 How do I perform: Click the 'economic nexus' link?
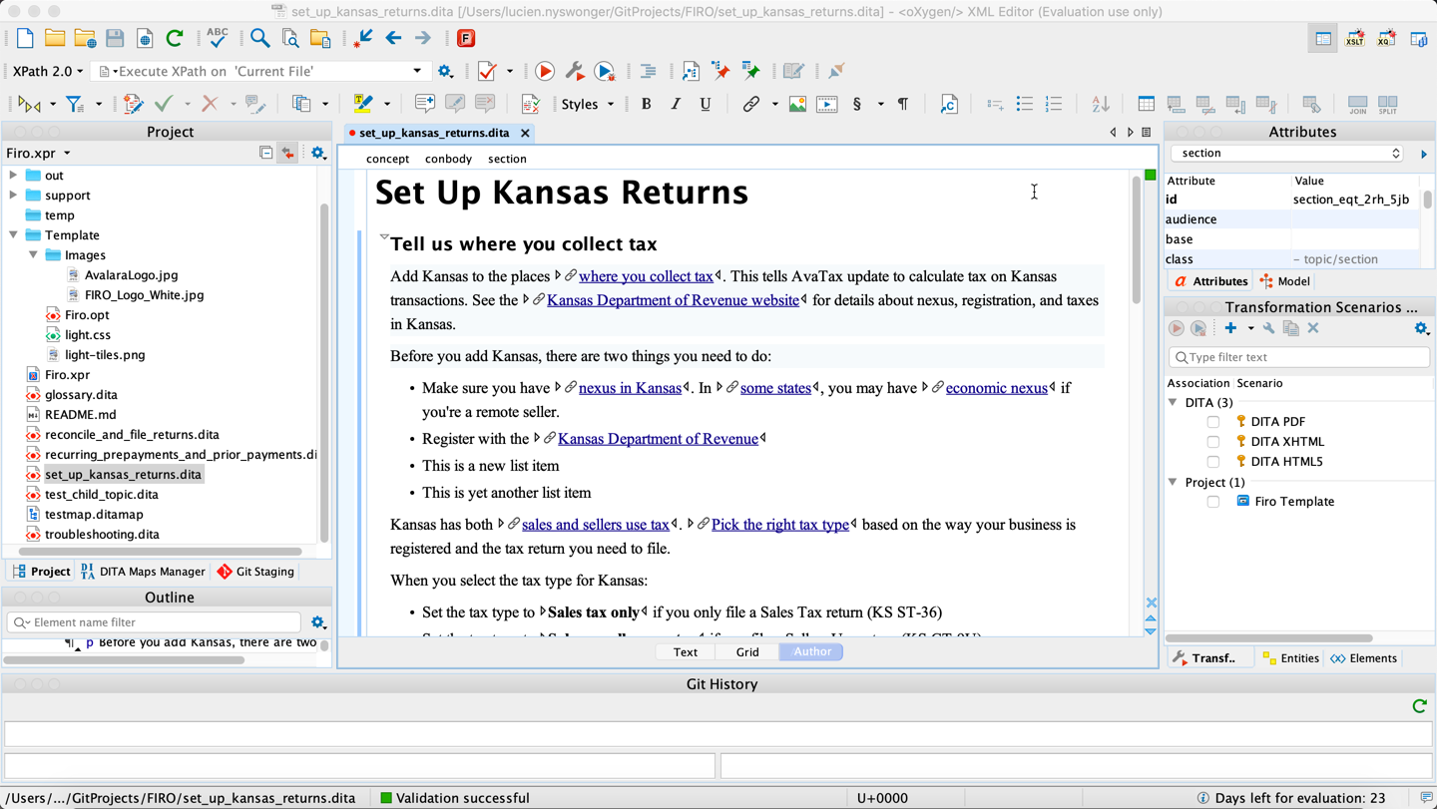(997, 388)
